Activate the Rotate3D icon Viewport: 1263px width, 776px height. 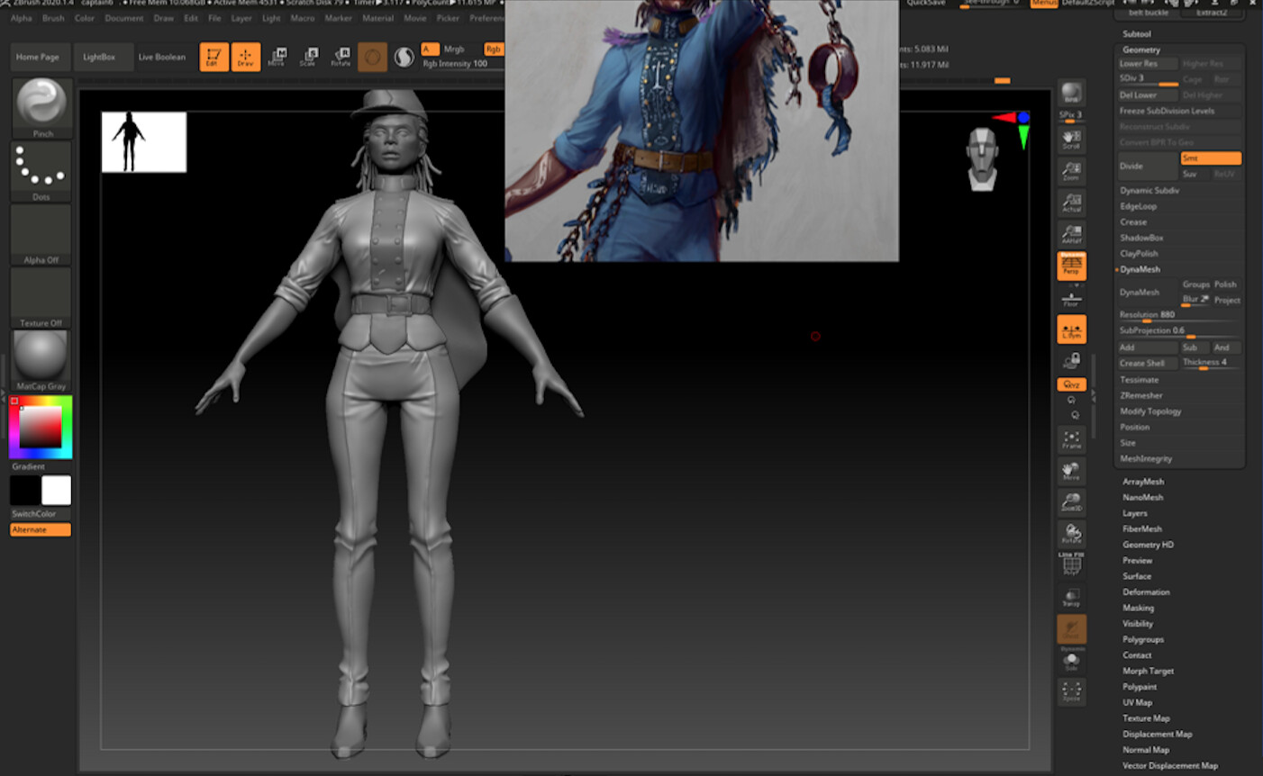click(1071, 533)
